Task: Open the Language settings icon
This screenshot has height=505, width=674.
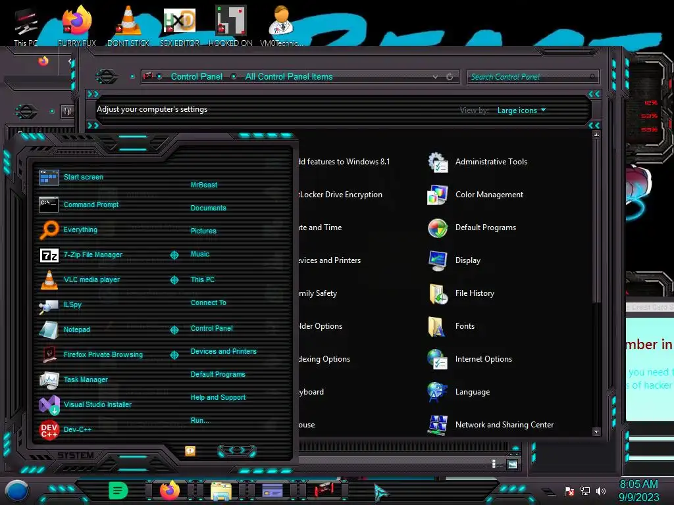Action: coord(438,392)
